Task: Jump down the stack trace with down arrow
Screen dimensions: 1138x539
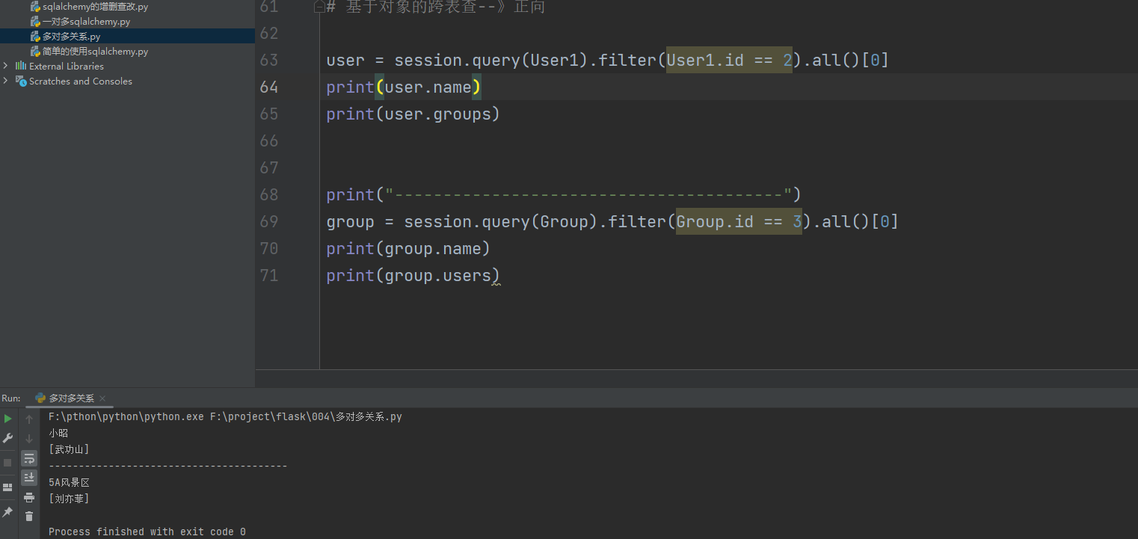Action: [29, 439]
